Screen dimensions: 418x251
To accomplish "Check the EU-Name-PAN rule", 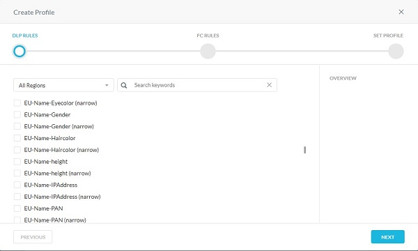I will point(17,208).
